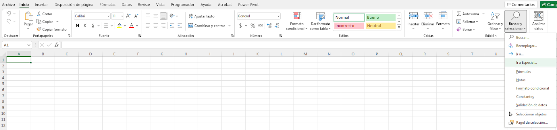Apply the Incorrecto cell style
557x130 pixels.
click(x=349, y=26)
